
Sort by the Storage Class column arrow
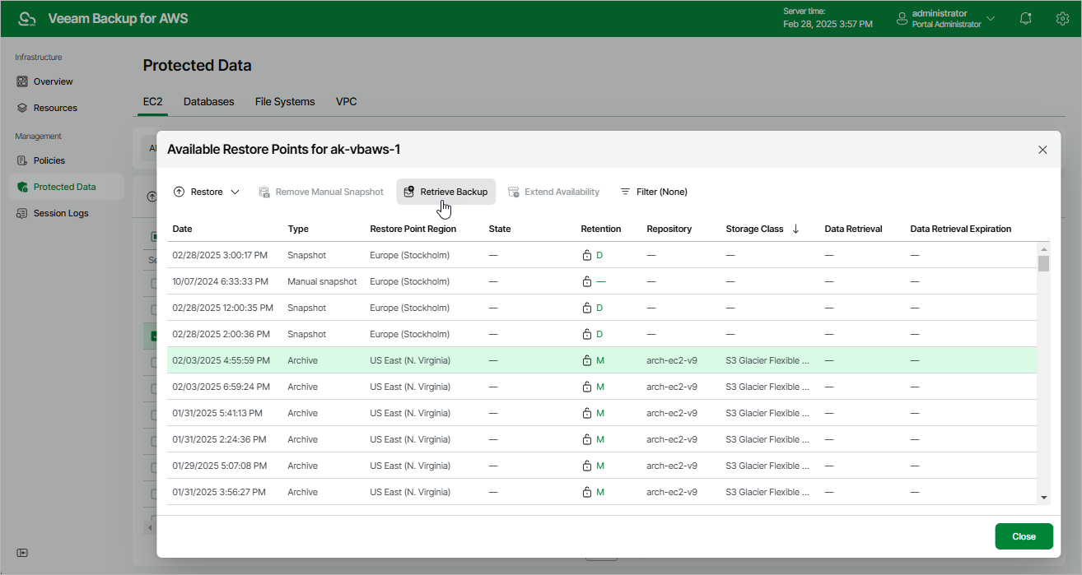pyautogui.click(x=795, y=229)
